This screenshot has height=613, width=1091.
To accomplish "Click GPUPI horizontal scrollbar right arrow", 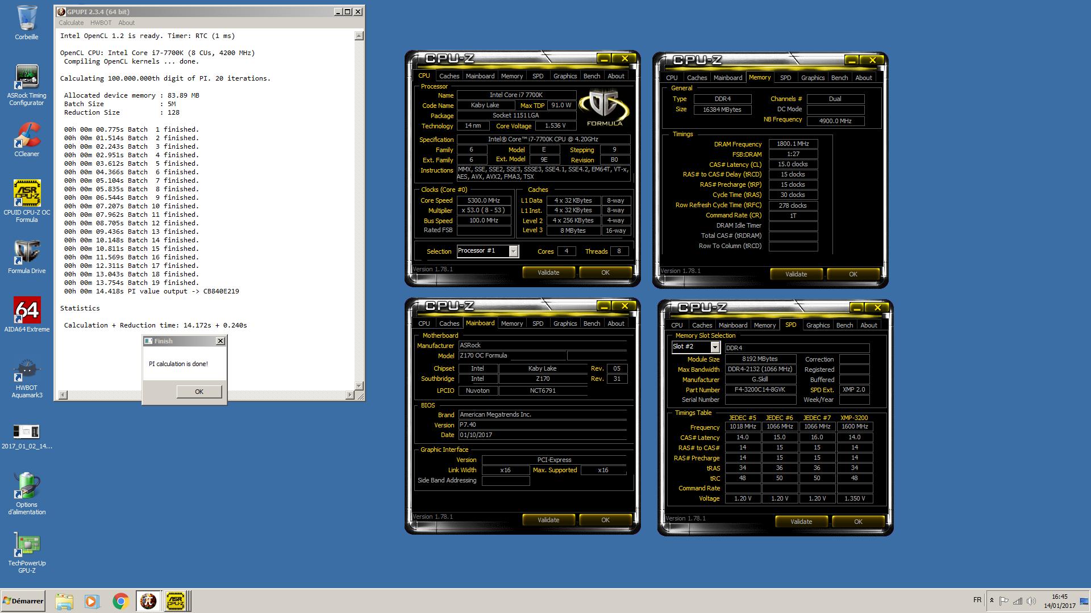I will (x=349, y=394).
